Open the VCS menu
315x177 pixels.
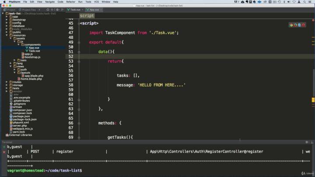click(96, 2)
